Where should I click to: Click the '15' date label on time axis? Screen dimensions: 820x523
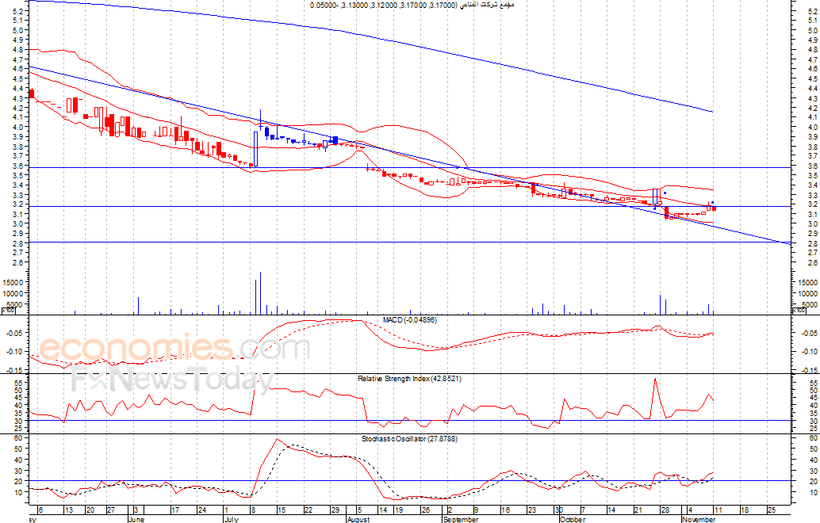click(x=281, y=510)
